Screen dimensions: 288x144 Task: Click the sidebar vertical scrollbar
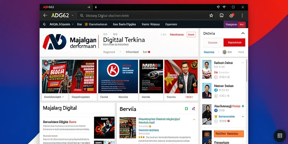[x=247, y=71]
